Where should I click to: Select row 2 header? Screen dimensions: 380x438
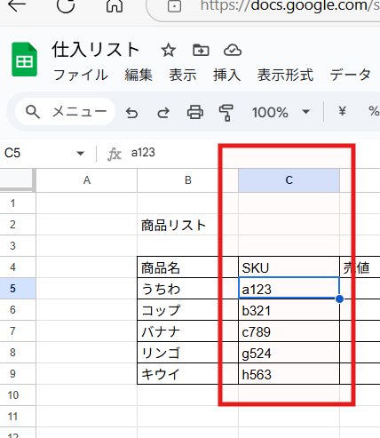pyautogui.click(x=18, y=225)
